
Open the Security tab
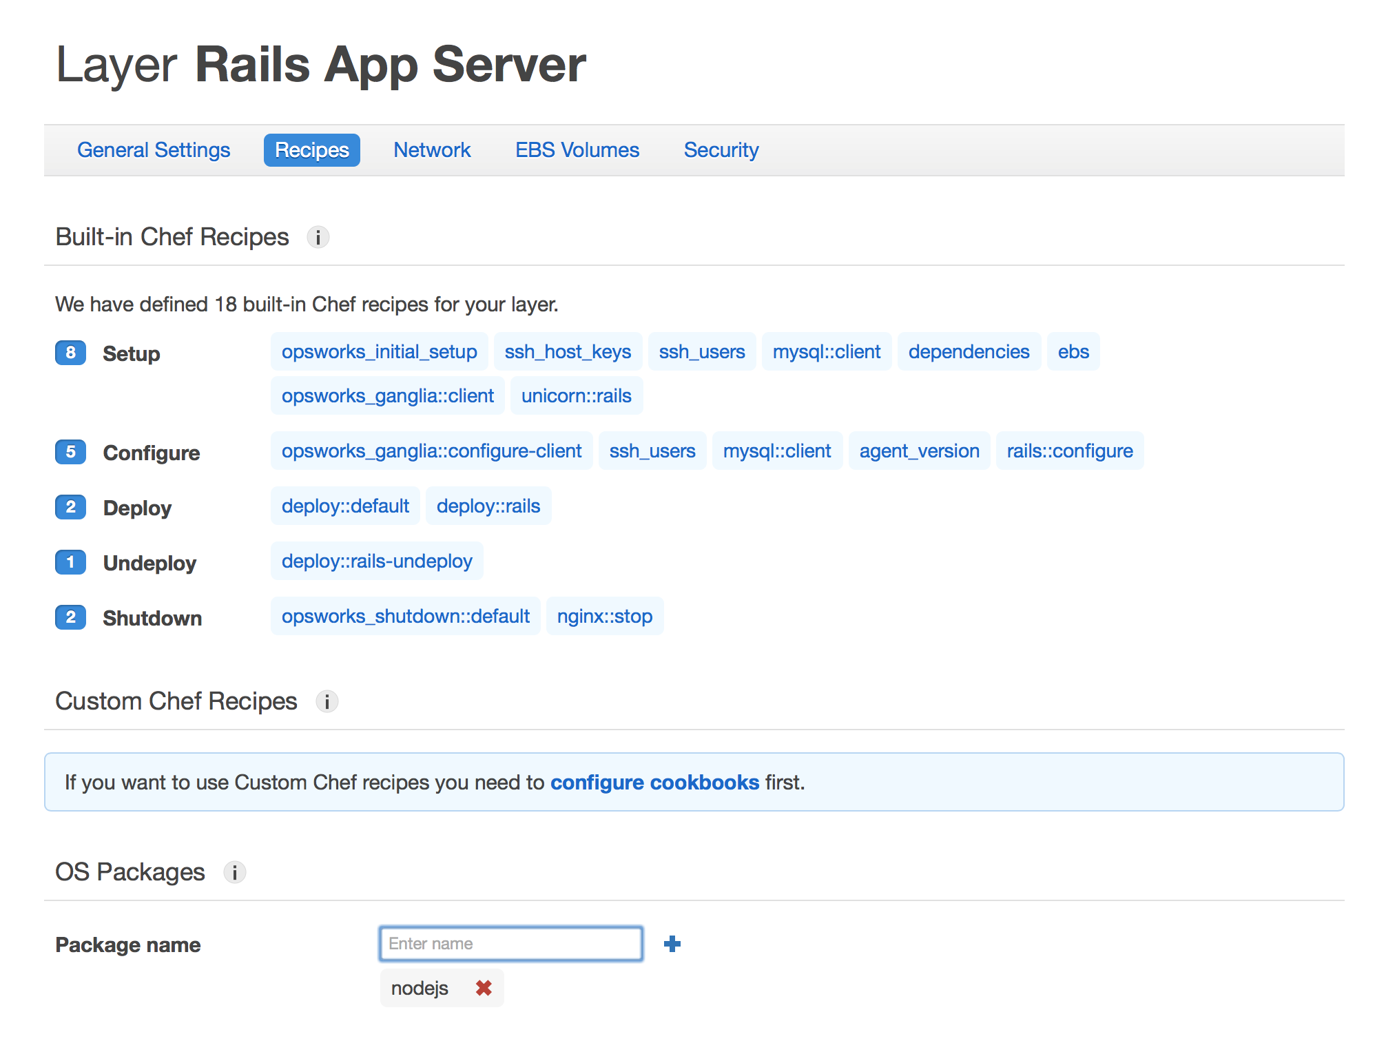pyautogui.click(x=721, y=150)
